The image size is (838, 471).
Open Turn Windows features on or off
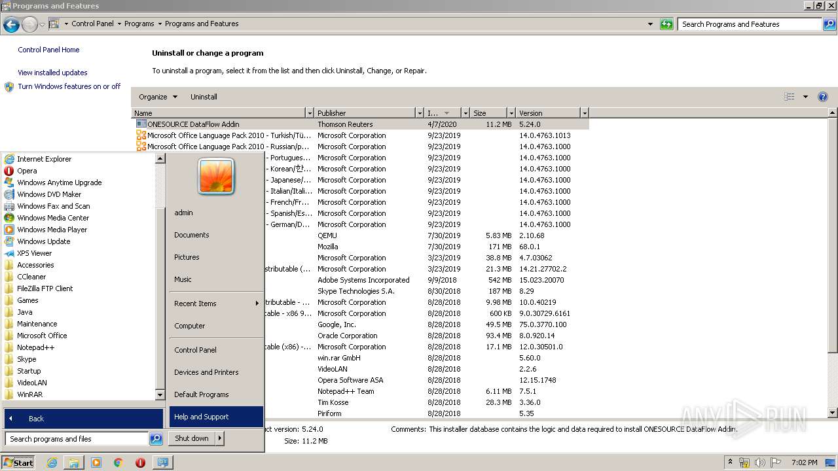coord(69,86)
